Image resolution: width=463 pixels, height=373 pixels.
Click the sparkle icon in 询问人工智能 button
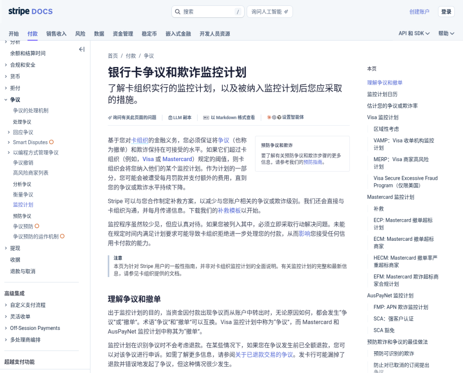point(286,12)
